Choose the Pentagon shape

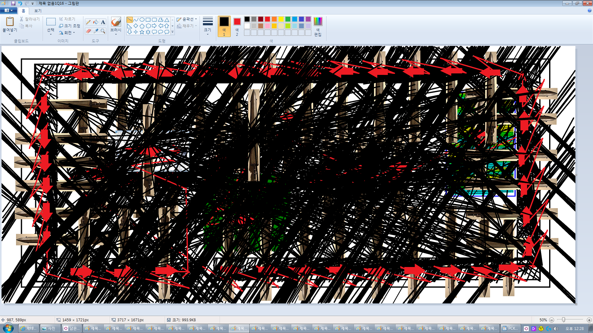(142, 26)
